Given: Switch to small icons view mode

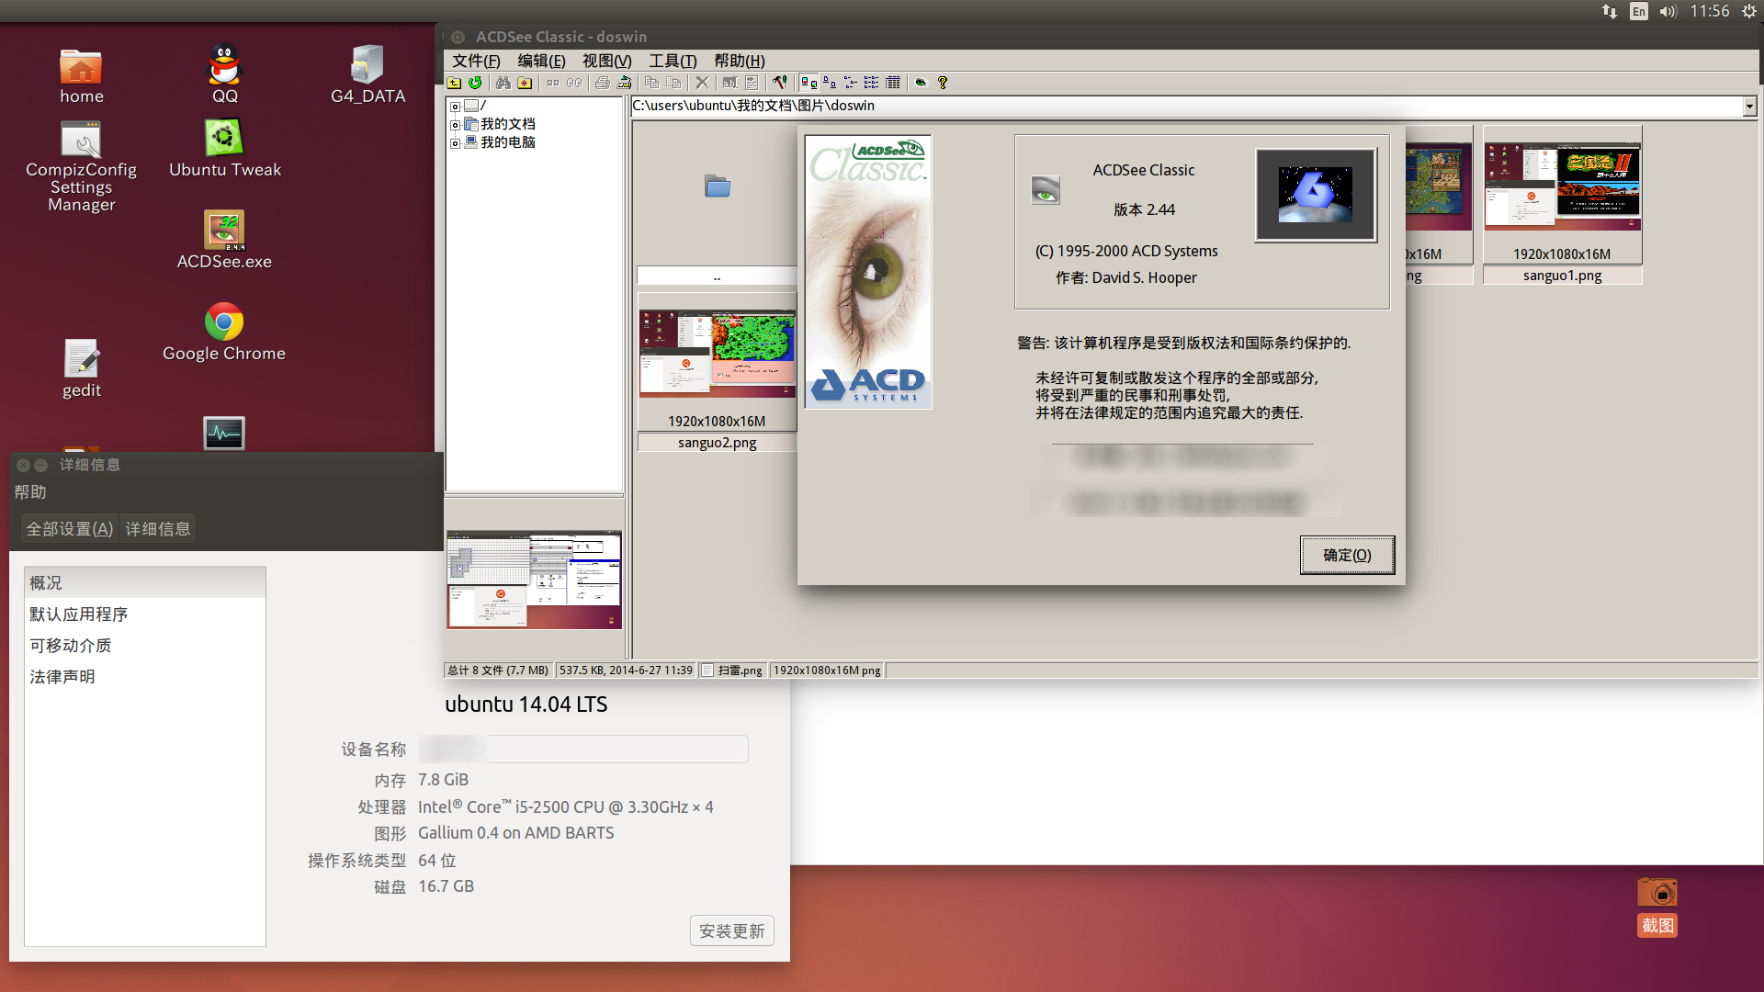Looking at the screenshot, I should tap(851, 83).
